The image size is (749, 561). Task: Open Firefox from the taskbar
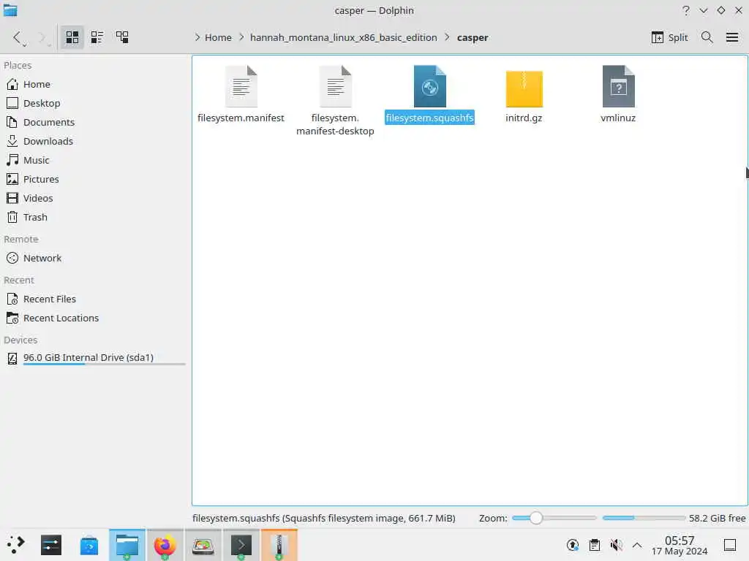click(x=165, y=545)
